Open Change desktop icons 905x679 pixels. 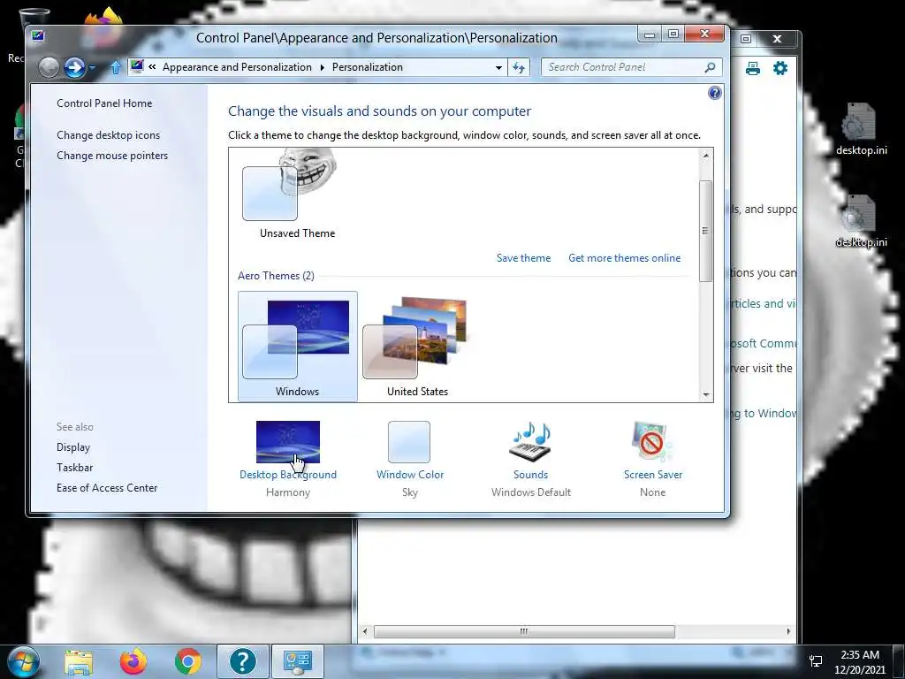click(x=108, y=135)
